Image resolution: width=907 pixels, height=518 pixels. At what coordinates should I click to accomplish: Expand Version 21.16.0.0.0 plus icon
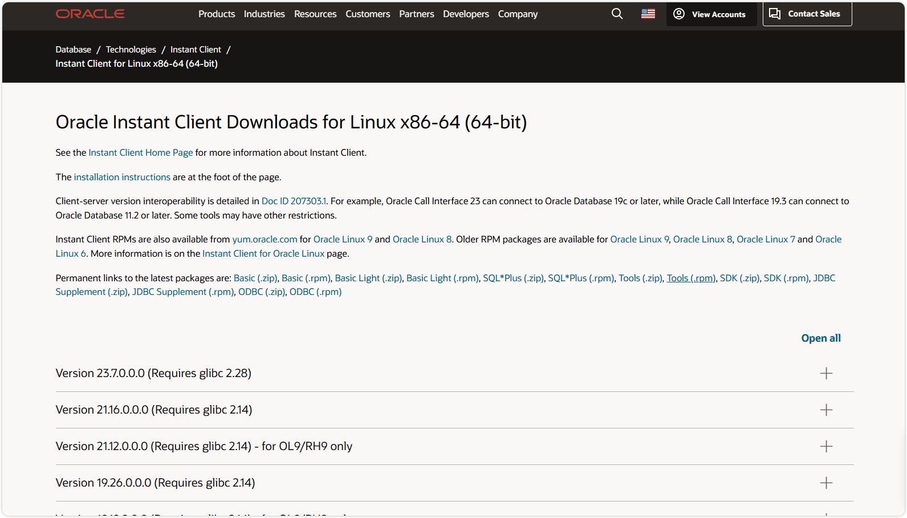826,410
